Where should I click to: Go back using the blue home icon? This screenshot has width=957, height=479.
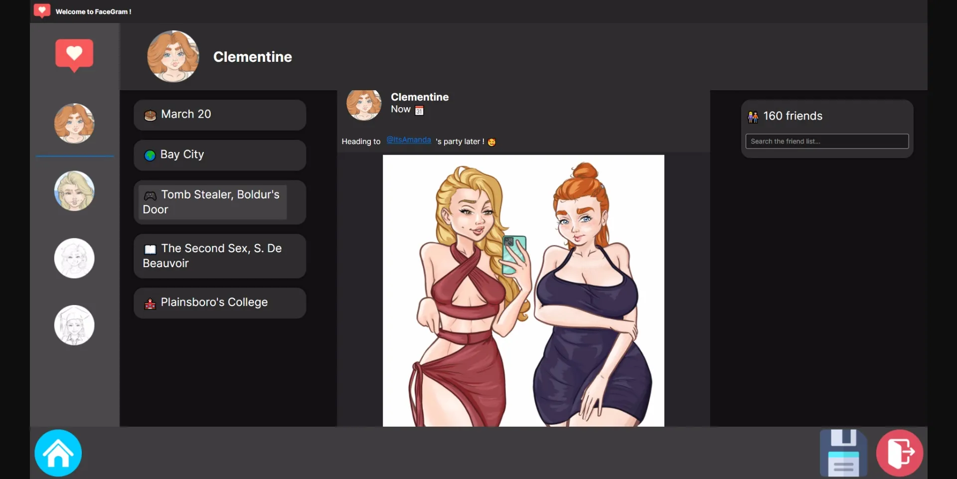pyautogui.click(x=57, y=453)
